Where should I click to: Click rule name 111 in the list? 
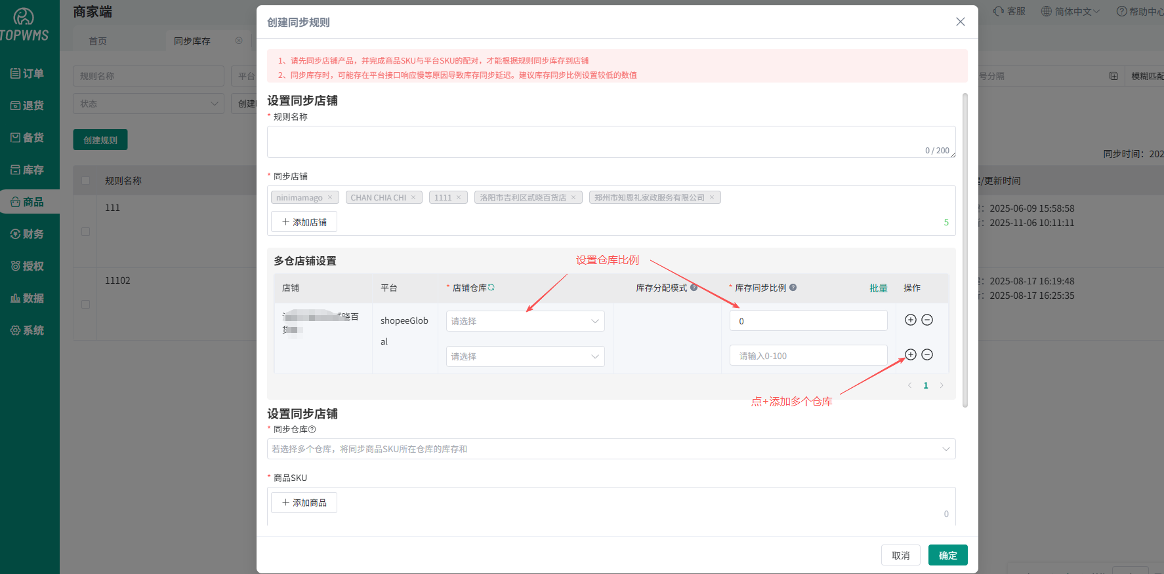click(x=113, y=208)
